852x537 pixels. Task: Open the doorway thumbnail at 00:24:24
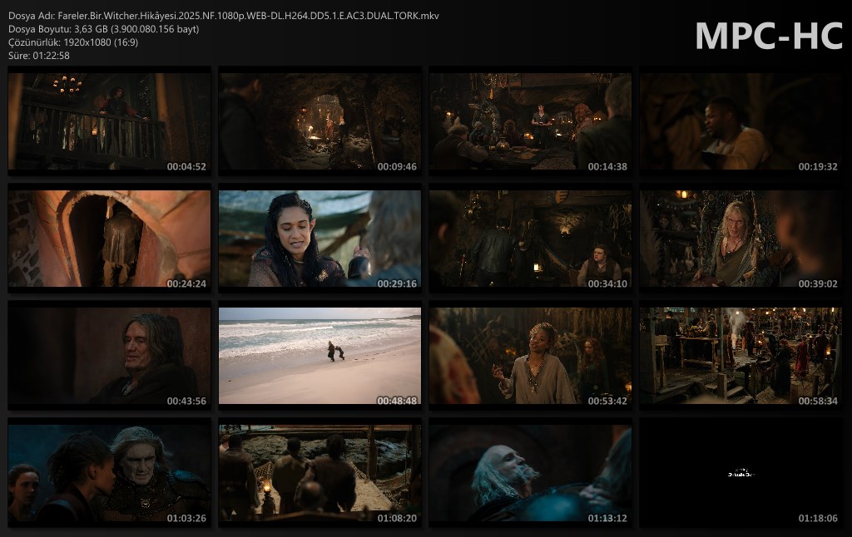pos(109,239)
